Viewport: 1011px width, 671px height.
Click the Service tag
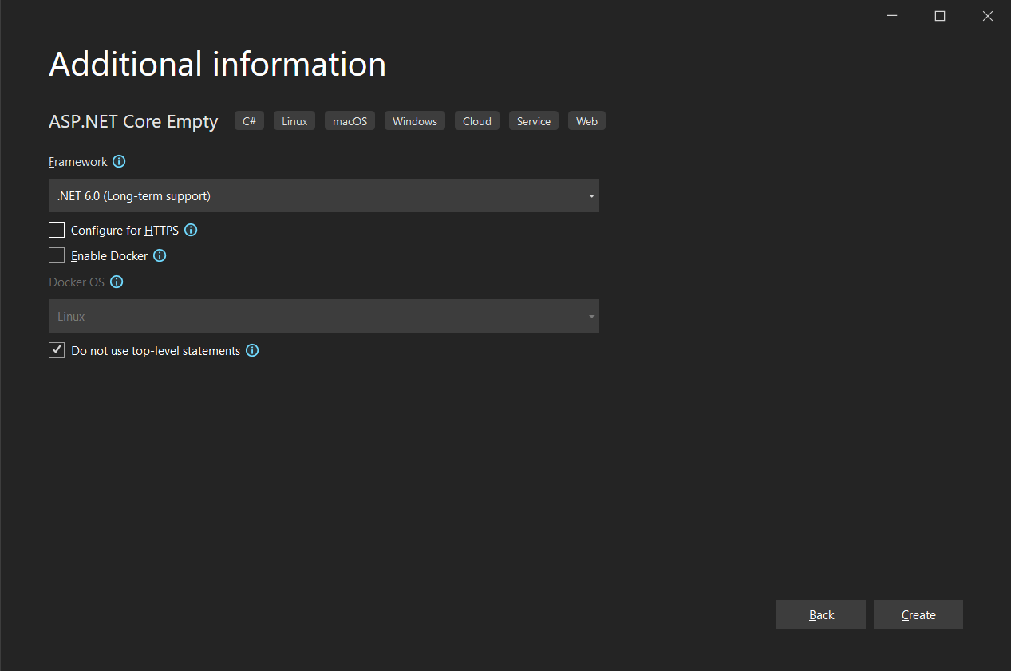point(534,121)
